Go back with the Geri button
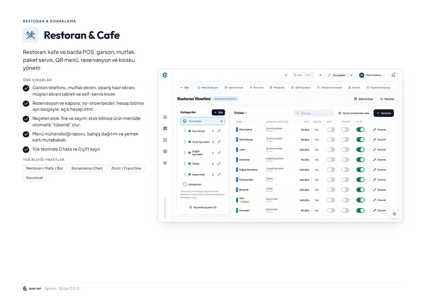 (185, 88)
